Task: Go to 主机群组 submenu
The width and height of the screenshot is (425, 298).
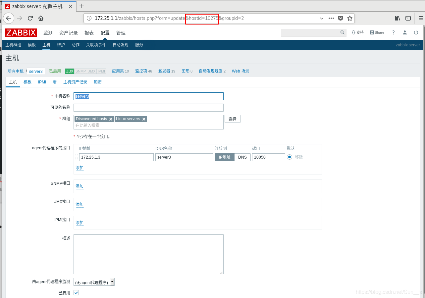Action: point(13,45)
